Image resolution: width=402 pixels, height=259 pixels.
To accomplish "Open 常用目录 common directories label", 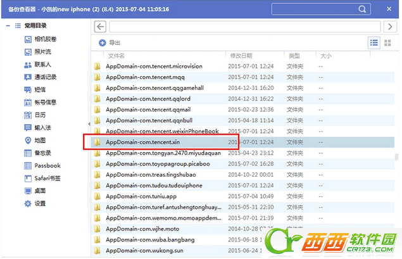I will [x=35, y=25].
